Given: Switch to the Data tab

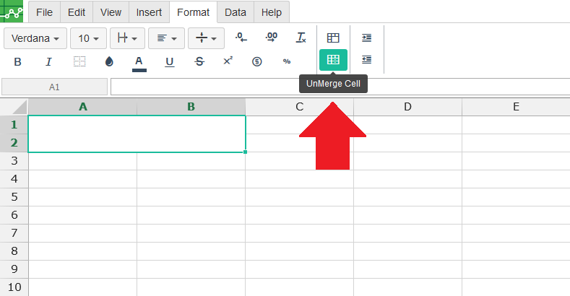Looking at the screenshot, I should [235, 12].
